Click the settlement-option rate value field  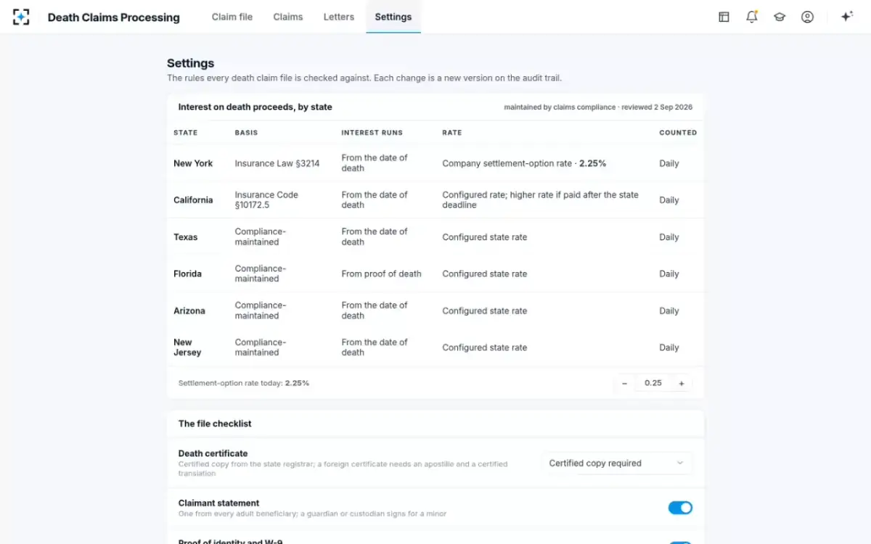[653, 383]
